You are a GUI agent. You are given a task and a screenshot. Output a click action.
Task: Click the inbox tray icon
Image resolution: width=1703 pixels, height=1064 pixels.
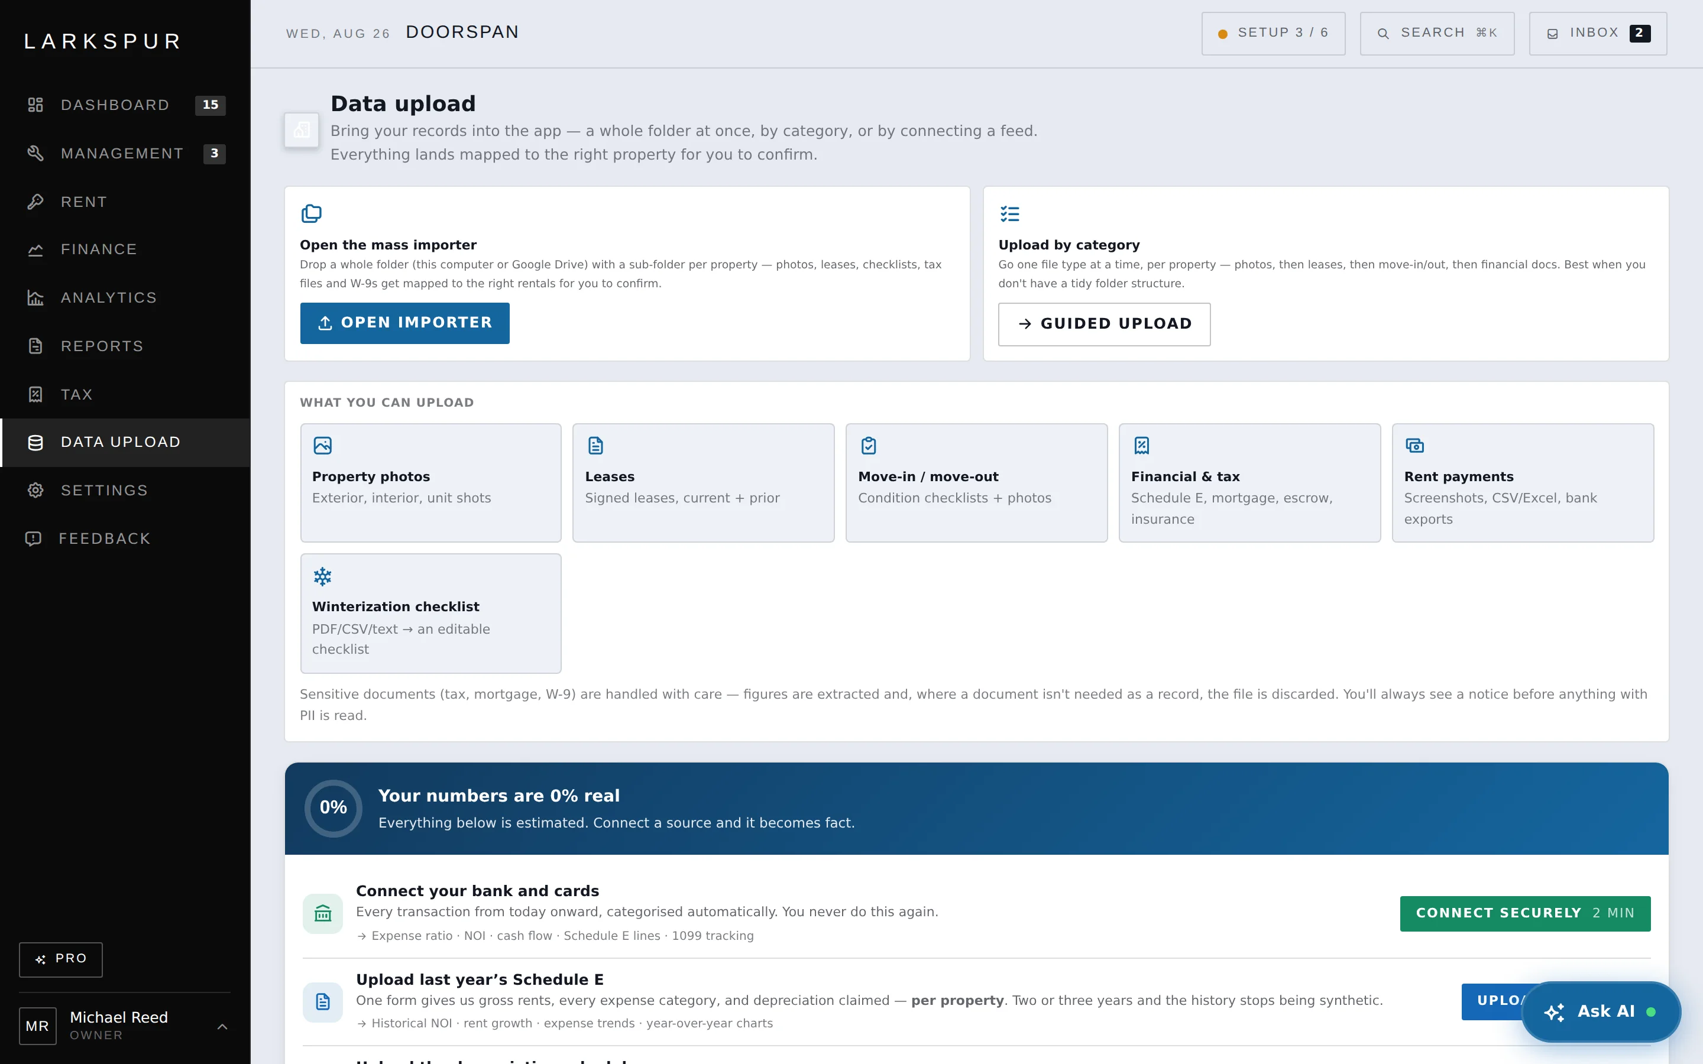[1552, 34]
